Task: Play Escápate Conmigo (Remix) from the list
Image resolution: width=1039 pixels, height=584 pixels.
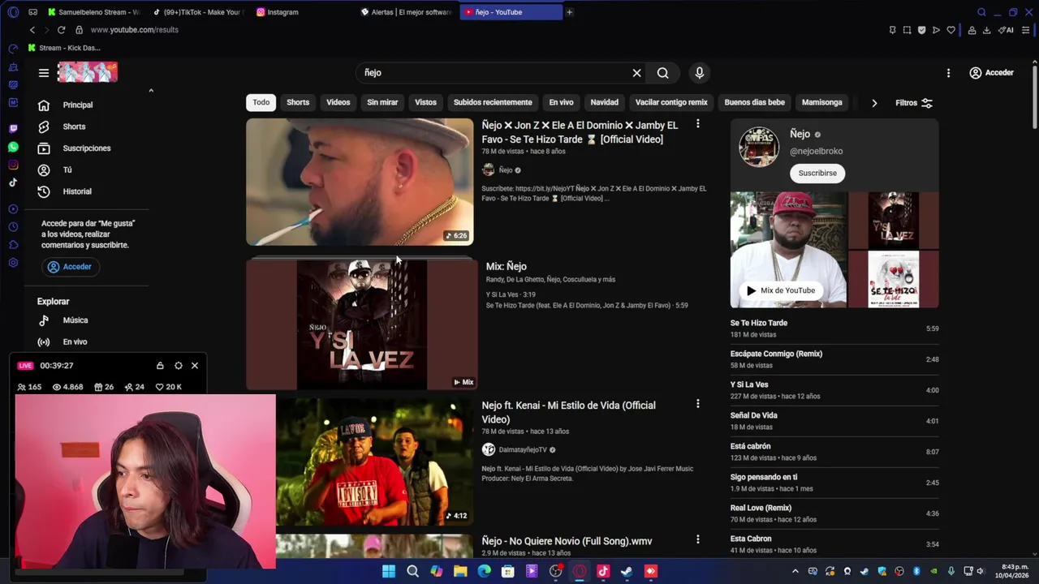Action: pos(834,359)
